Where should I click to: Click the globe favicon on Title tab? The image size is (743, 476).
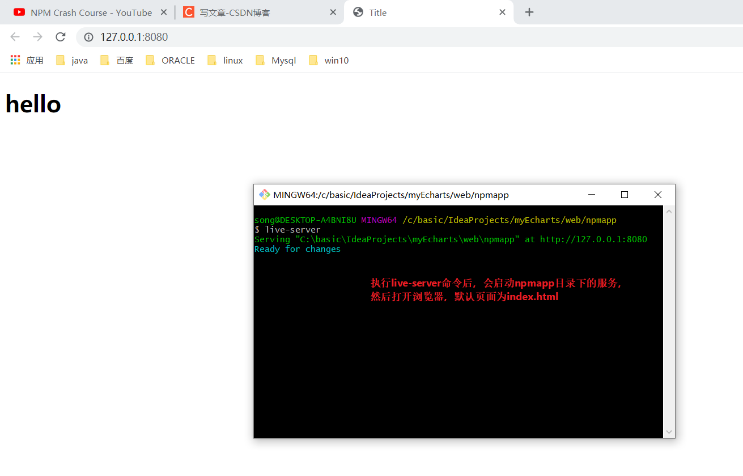click(x=358, y=12)
